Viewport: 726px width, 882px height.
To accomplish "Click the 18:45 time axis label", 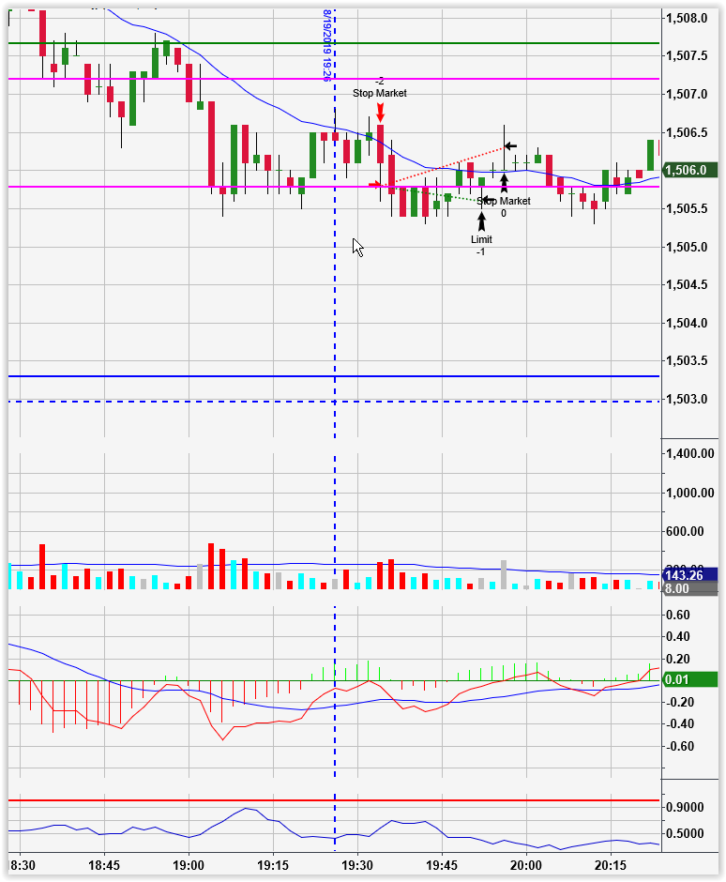I will [104, 864].
